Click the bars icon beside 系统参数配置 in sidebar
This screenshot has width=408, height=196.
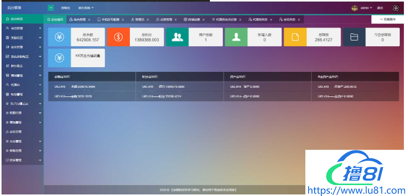coord(7,56)
